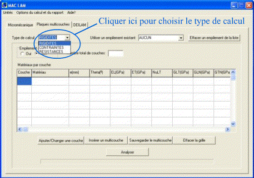Select RESISTANCES in the dropdown list
The height and width of the screenshot is (178, 254).
tap(55, 51)
